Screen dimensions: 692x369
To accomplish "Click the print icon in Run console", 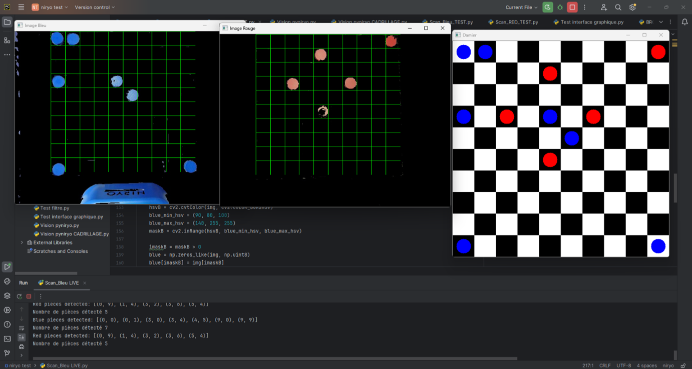I will (22, 346).
